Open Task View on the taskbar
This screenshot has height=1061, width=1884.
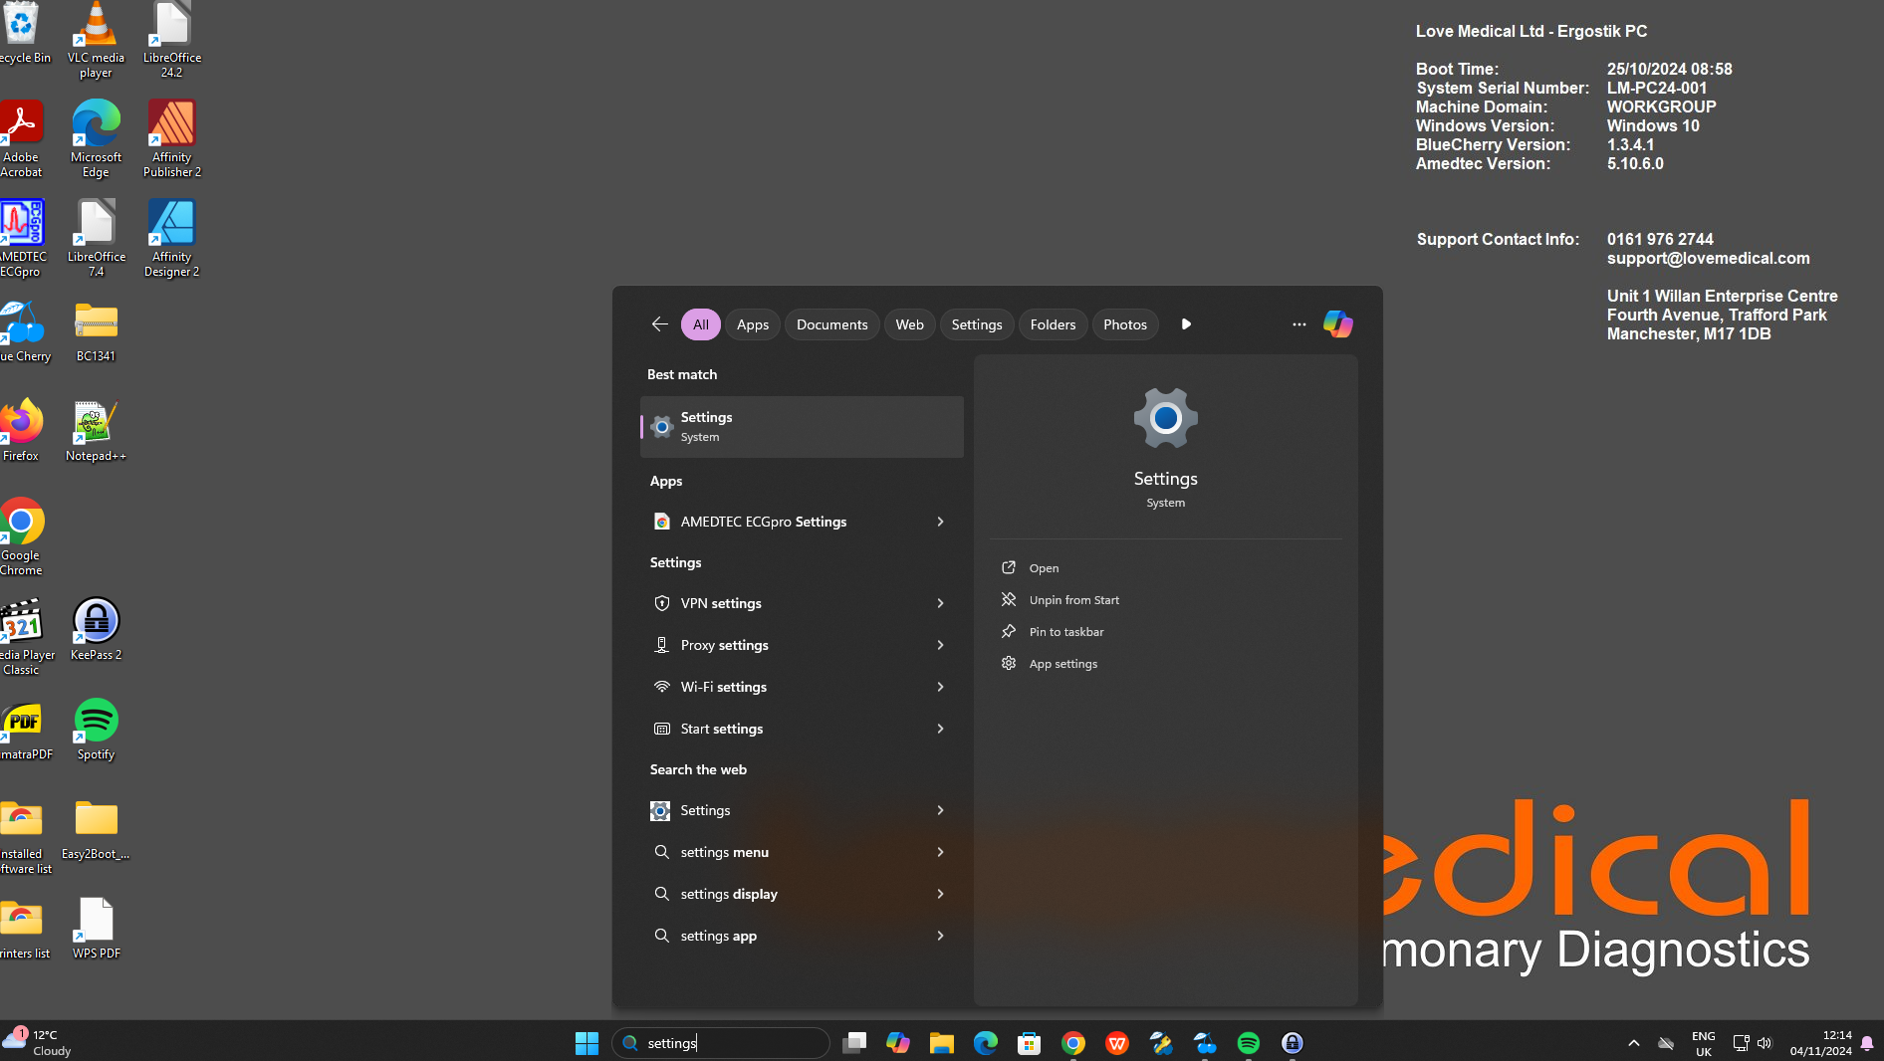853,1043
